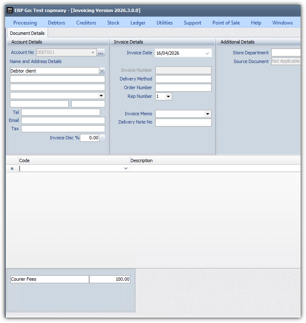Select the Document Details tab
The width and height of the screenshot is (306, 323).
pyautogui.click(x=27, y=33)
